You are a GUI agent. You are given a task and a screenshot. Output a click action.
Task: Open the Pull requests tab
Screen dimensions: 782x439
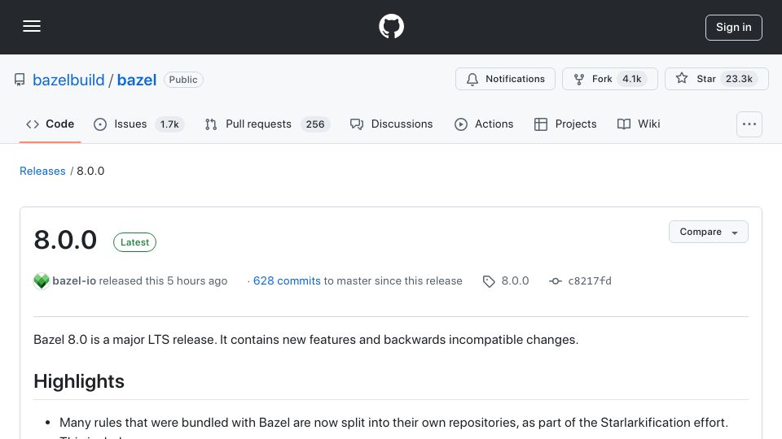click(x=267, y=124)
